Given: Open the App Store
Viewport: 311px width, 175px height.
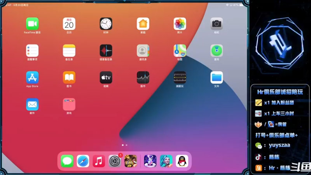Looking at the screenshot, I should (x=32, y=77).
